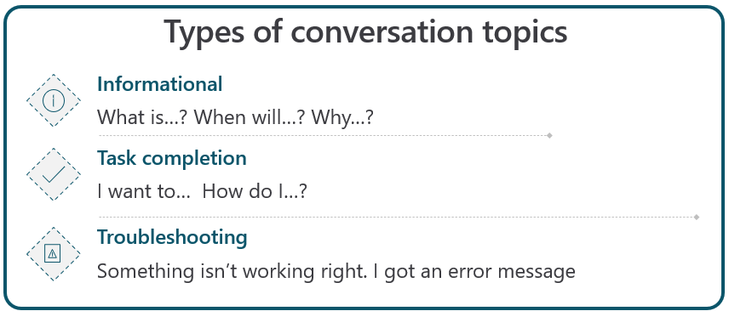Click the Informational info circle icon
The width and height of the screenshot is (729, 311).
[x=54, y=100]
